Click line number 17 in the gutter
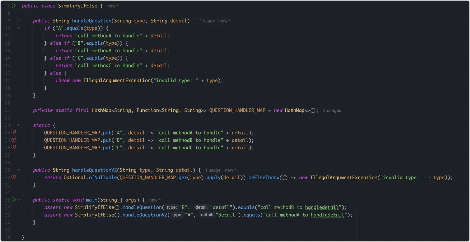The image size is (470, 242). 8,81
